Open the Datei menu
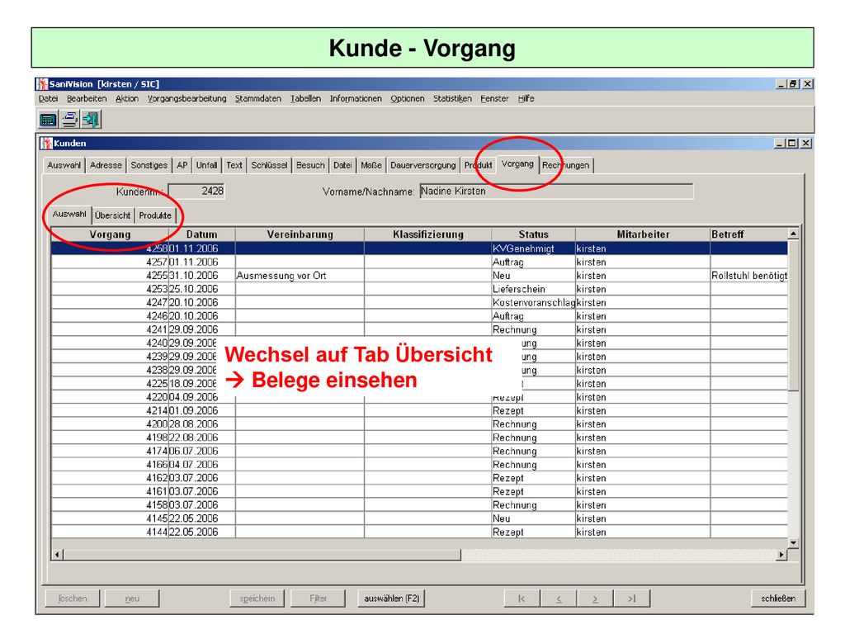This screenshot has width=845, height=634. 48,99
